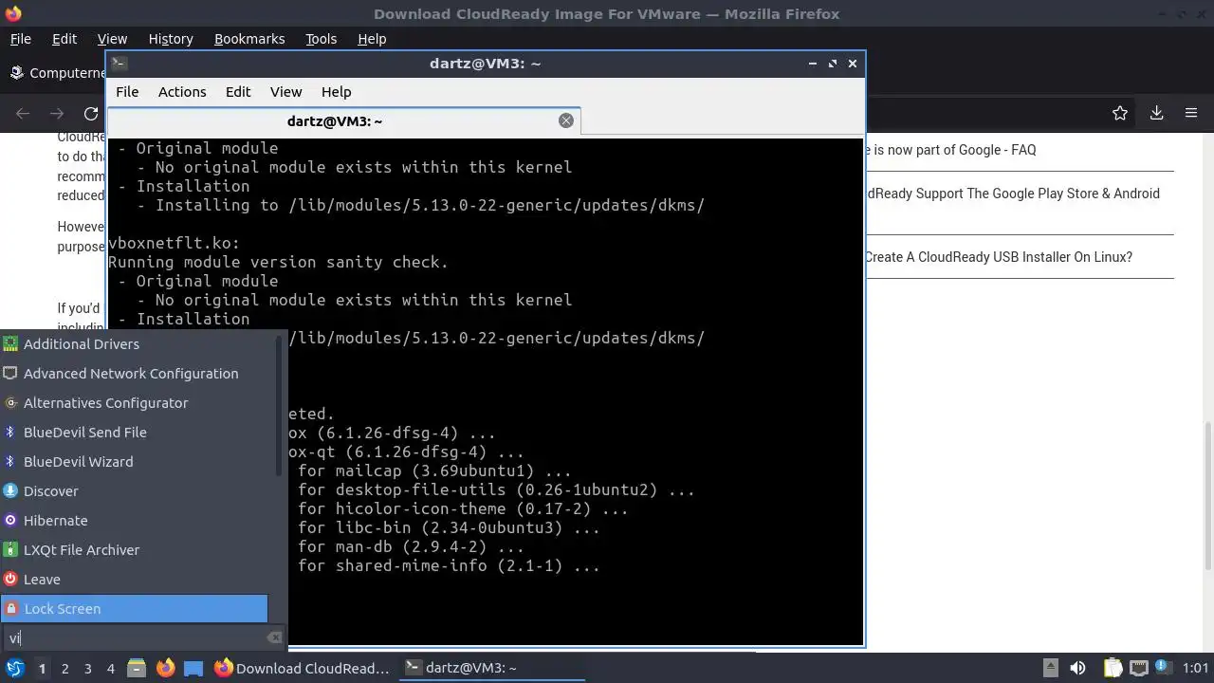The height and width of the screenshot is (683, 1214).
Task: Open wired network connection tray icon
Action: click(1138, 668)
